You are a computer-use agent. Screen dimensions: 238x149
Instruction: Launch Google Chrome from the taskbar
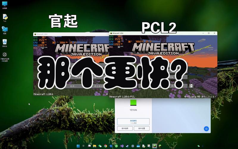coord(106,146)
